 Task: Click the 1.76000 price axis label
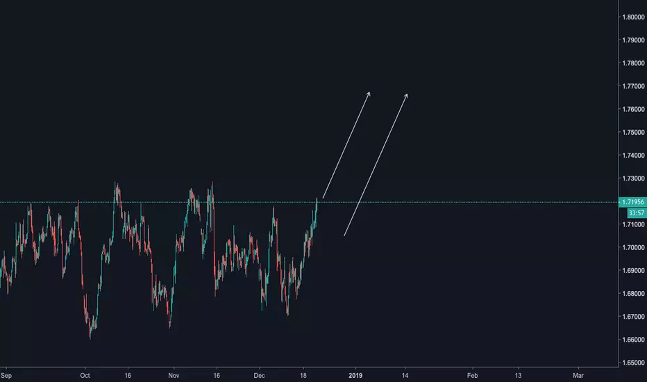(x=633, y=110)
